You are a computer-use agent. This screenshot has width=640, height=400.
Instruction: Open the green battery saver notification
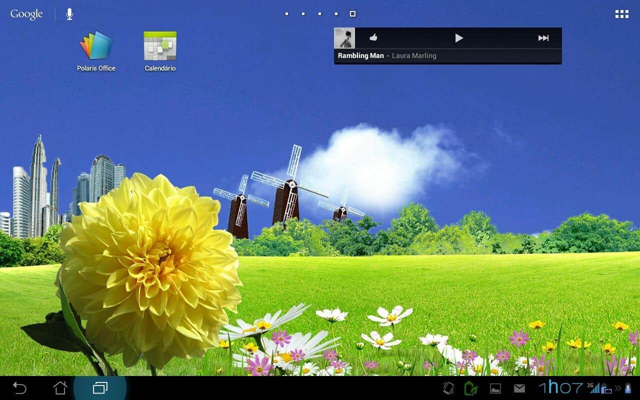pos(471,388)
